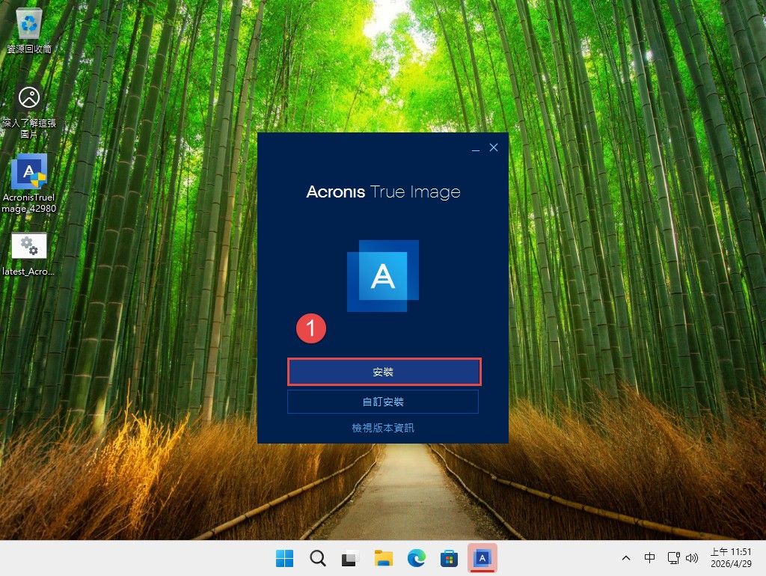Click the 安裝 install button
Screen dimensions: 766x576
click(x=383, y=372)
